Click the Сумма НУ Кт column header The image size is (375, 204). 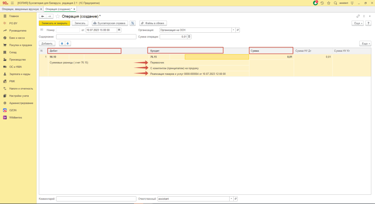(352, 51)
